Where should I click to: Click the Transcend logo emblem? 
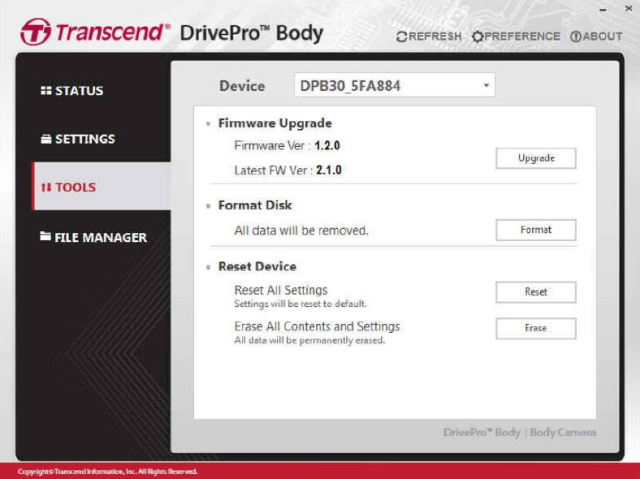pos(36,32)
